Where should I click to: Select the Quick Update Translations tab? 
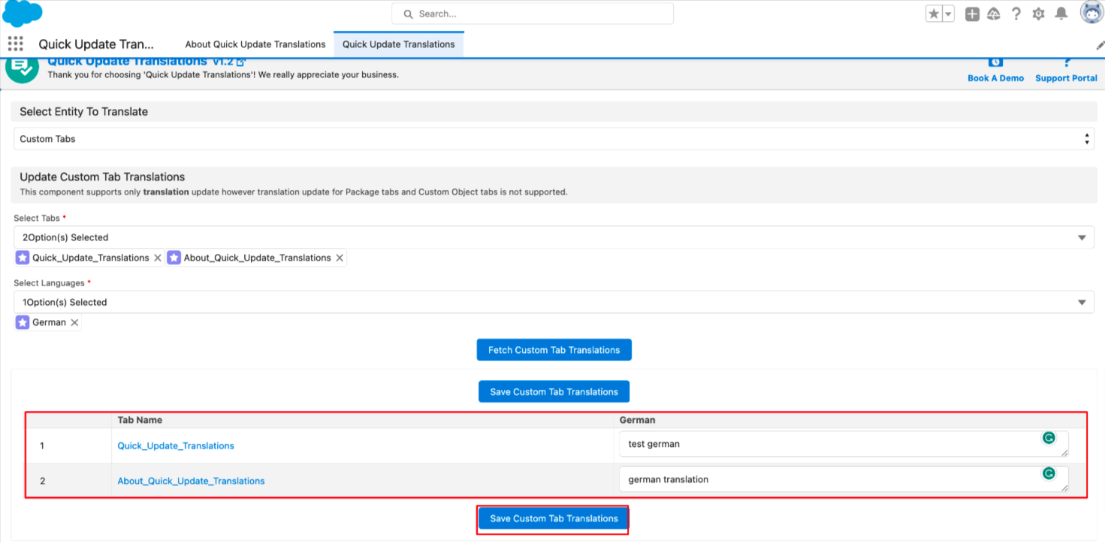(399, 44)
